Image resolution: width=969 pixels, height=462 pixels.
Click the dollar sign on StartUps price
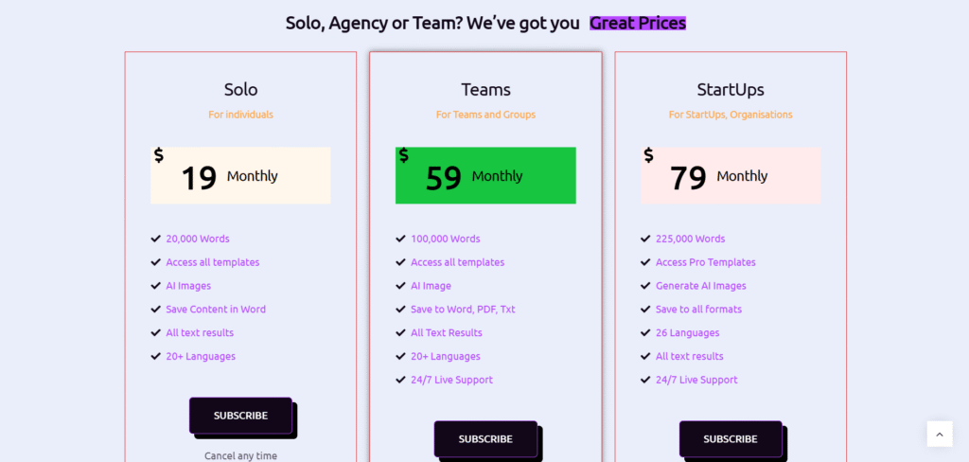648,155
